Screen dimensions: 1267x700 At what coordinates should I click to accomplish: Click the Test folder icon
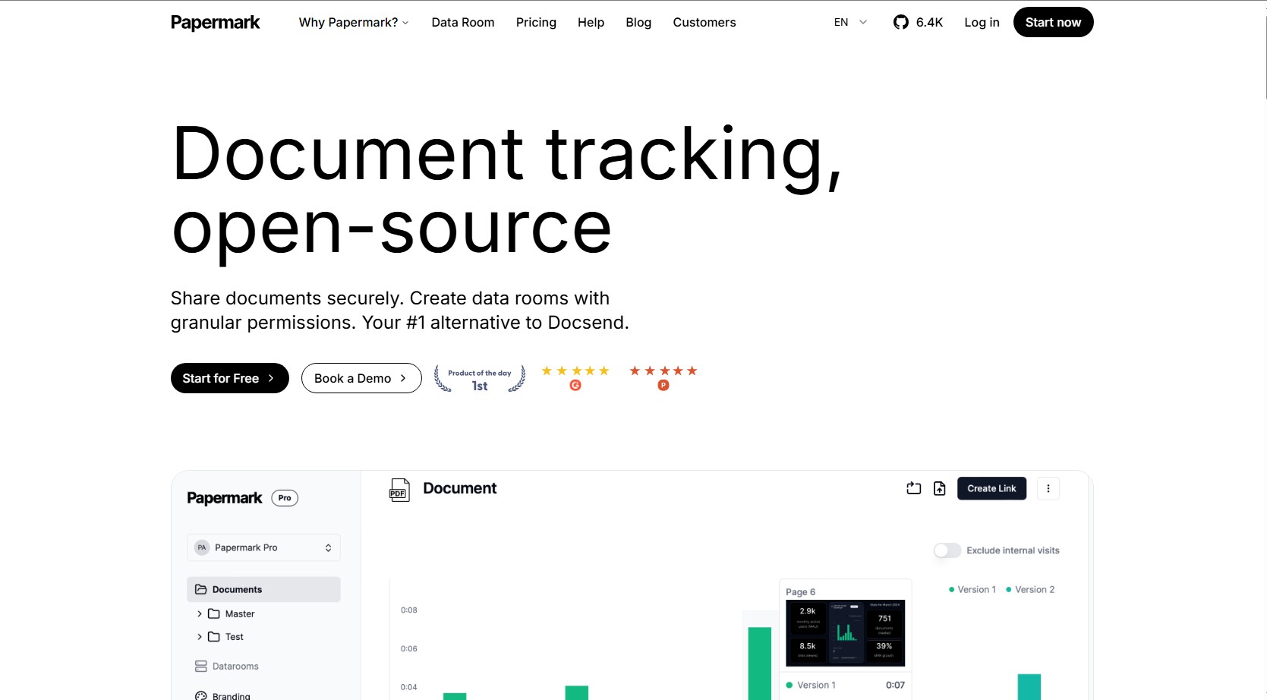click(x=214, y=637)
